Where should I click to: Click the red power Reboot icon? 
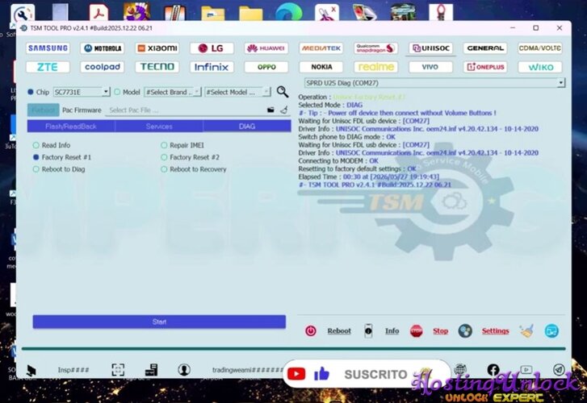coord(311,330)
